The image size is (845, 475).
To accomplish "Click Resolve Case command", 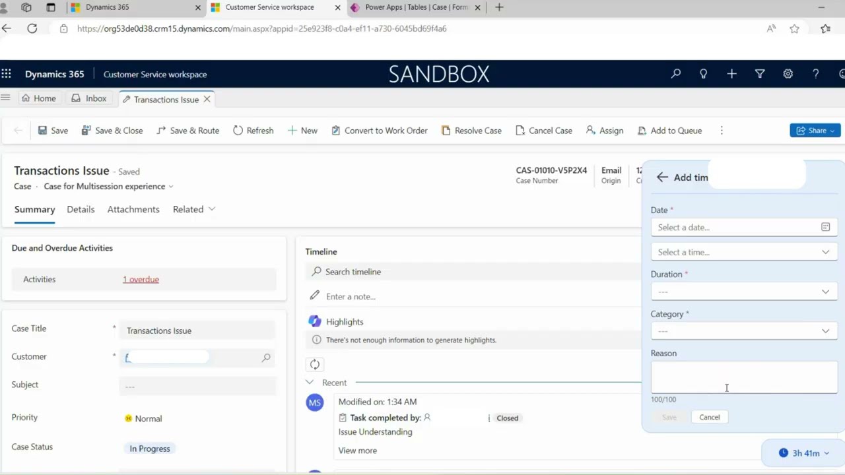I will pyautogui.click(x=471, y=131).
